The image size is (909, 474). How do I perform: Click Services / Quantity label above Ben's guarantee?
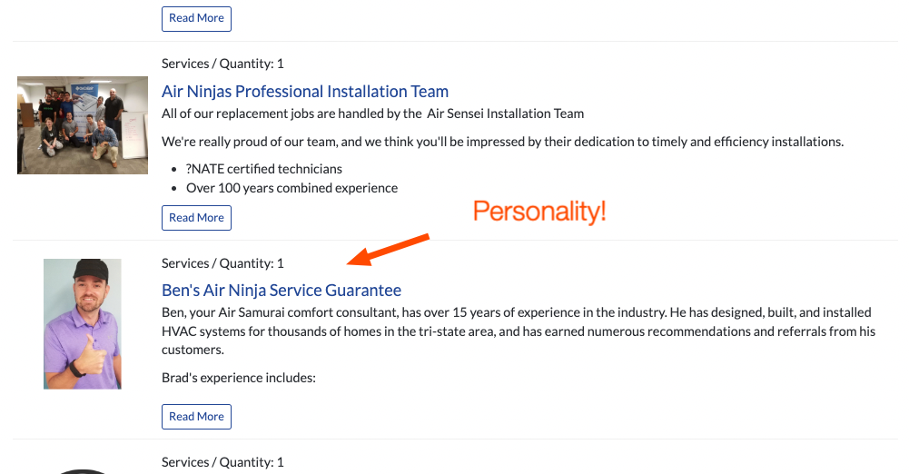click(222, 263)
